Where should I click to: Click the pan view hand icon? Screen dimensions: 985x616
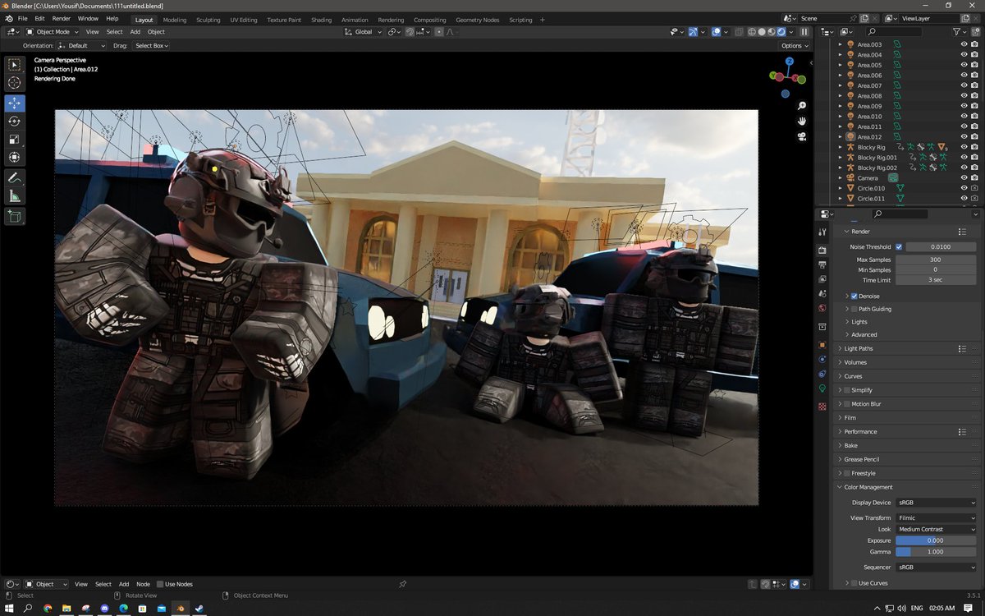point(802,121)
